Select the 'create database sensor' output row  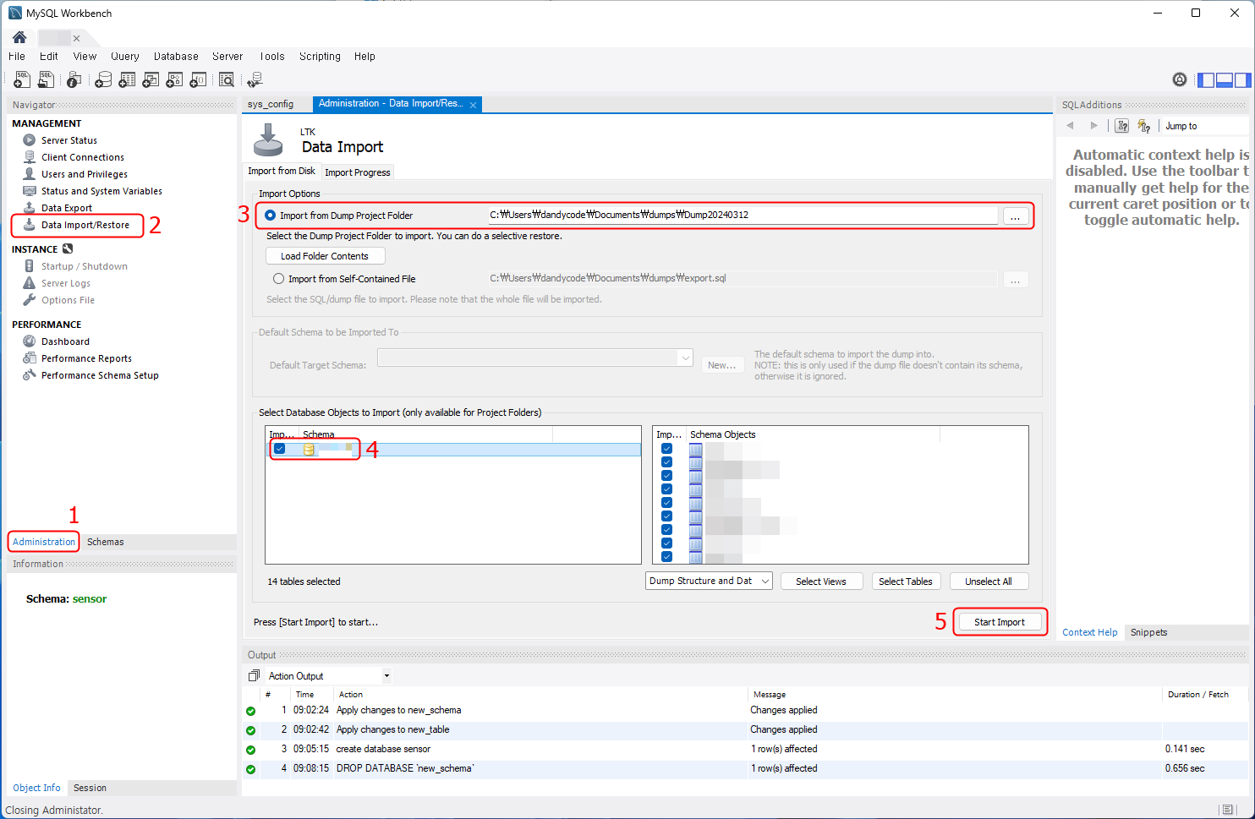pyautogui.click(x=744, y=749)
